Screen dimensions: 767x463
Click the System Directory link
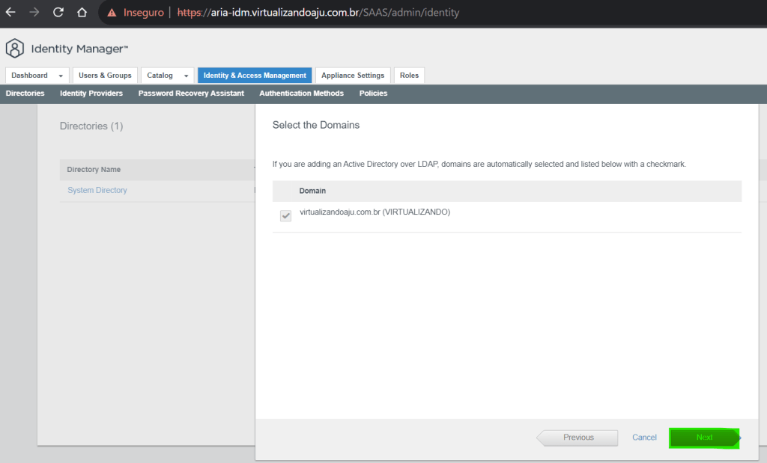(97, 191)
